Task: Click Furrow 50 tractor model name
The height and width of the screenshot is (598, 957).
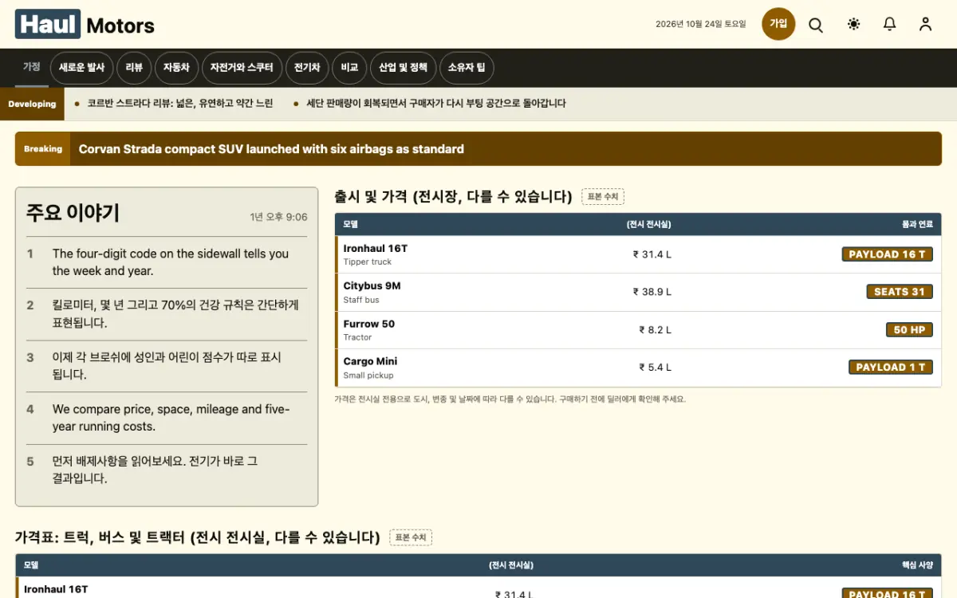Action: point(369,324)
